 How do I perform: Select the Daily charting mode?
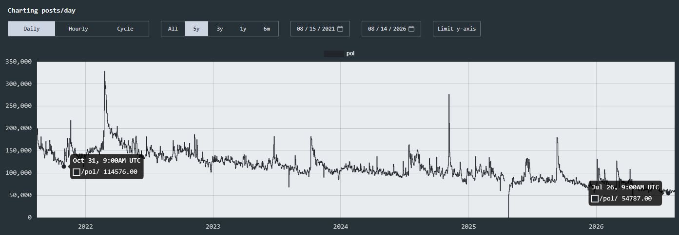[x=32, y=29]
